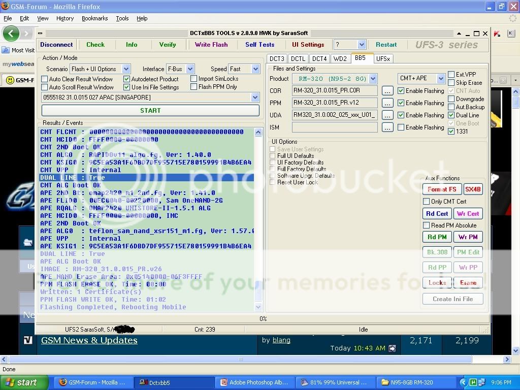Click system tray expand arrow icon
Screen dimensions: 520x390
[x=463, y=382]
